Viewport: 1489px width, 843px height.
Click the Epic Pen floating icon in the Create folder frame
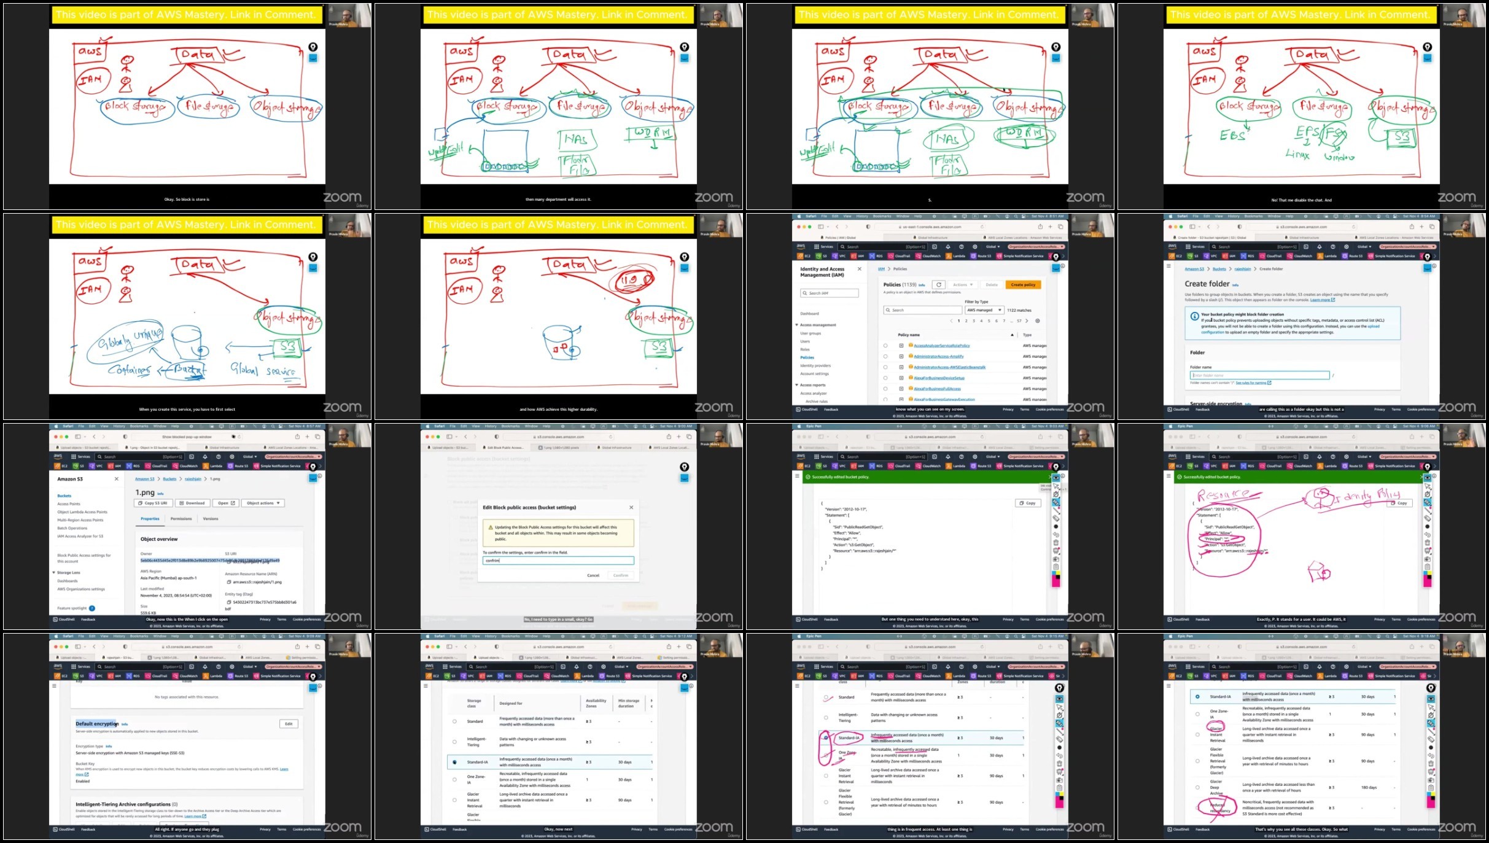click(1428, 257)
